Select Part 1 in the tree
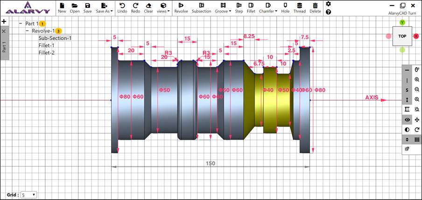This screenshot has width=422, height=200. point(32,23)
